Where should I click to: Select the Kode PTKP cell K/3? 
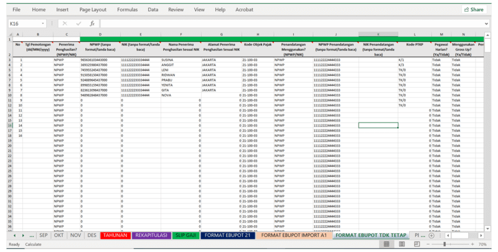415,65
